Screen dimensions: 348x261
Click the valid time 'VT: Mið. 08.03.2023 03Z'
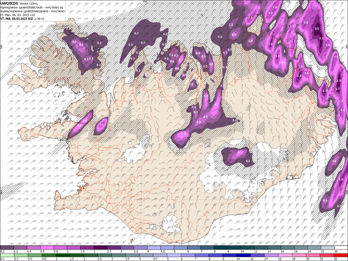tap(17, 19)
